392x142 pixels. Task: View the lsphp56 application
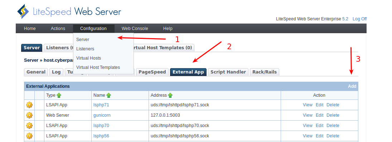coord(308,136)
